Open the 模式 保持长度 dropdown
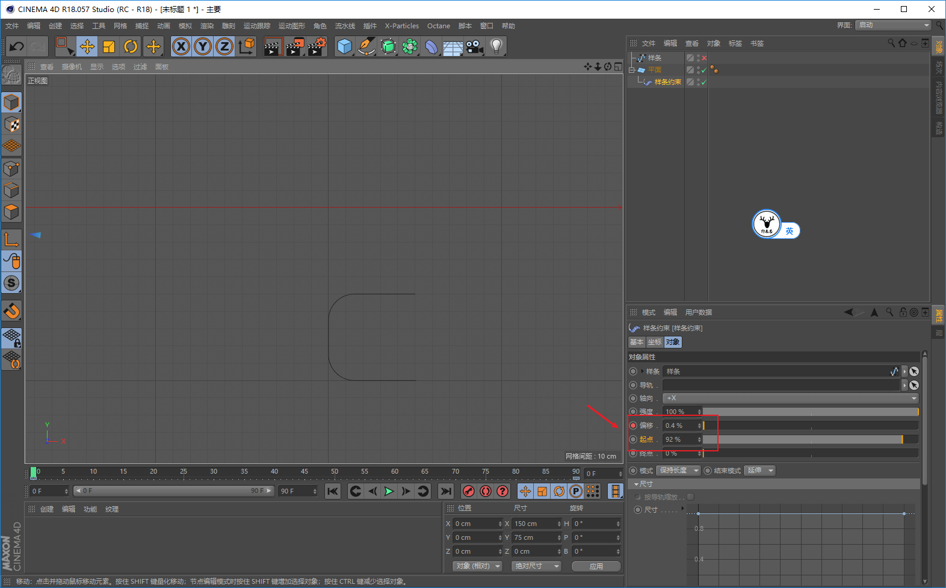 click(679, 470)
